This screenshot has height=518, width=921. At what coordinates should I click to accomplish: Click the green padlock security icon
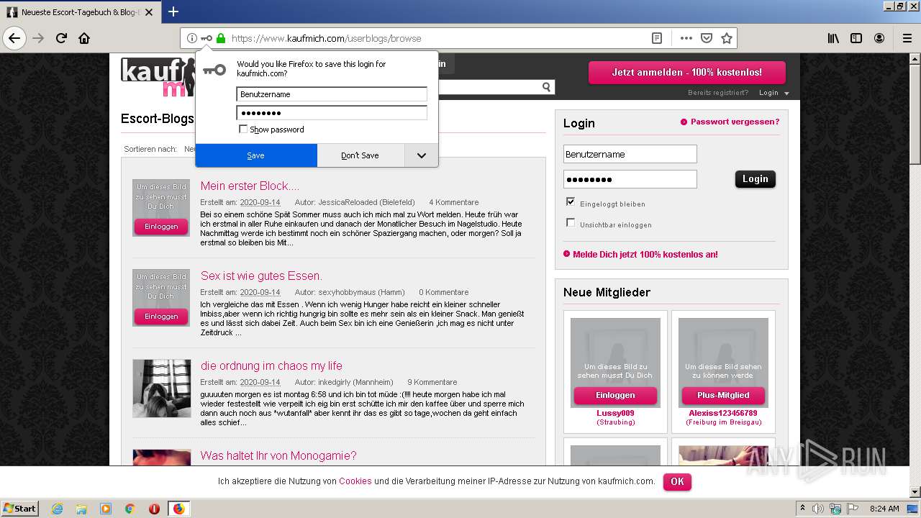point(221,38)
